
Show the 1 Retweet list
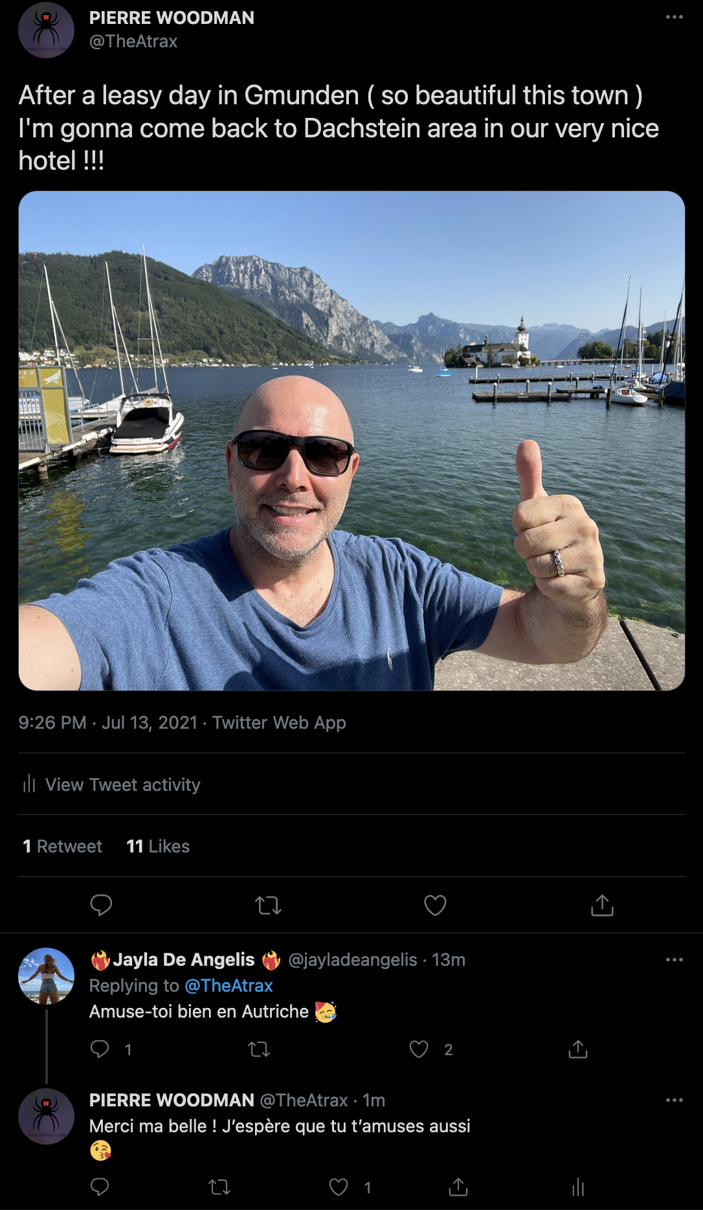(x=62, y=846)
